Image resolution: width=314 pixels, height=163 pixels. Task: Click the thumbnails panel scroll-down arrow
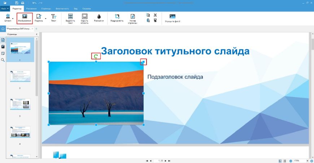coord(37,157)
